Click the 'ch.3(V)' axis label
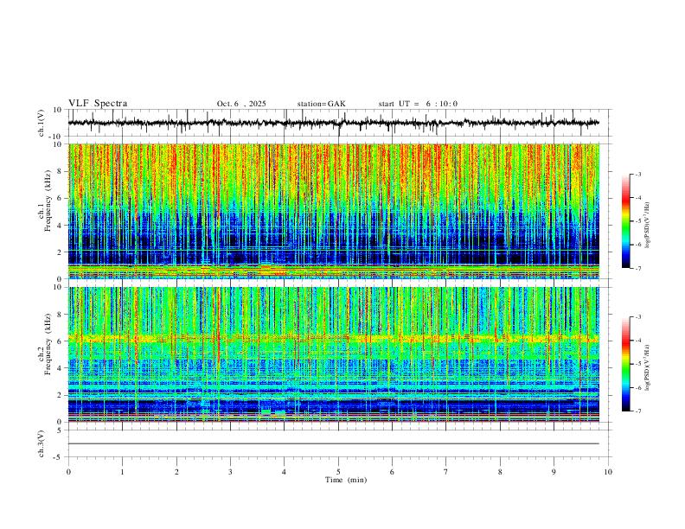 coord(42,443)
